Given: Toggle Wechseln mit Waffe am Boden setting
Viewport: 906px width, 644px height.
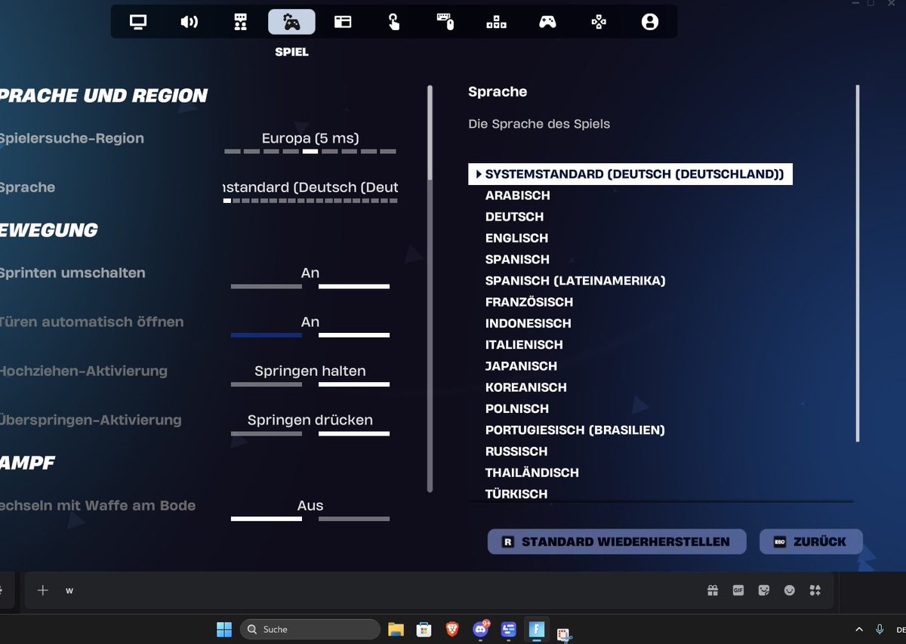Looking at the screenshot, I should (x=310, y=510).
